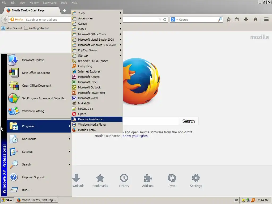This screenshot has width=272, height=204.
Task: Open the Firefox downloads arrow icon
Action: [x=246, y=19]
